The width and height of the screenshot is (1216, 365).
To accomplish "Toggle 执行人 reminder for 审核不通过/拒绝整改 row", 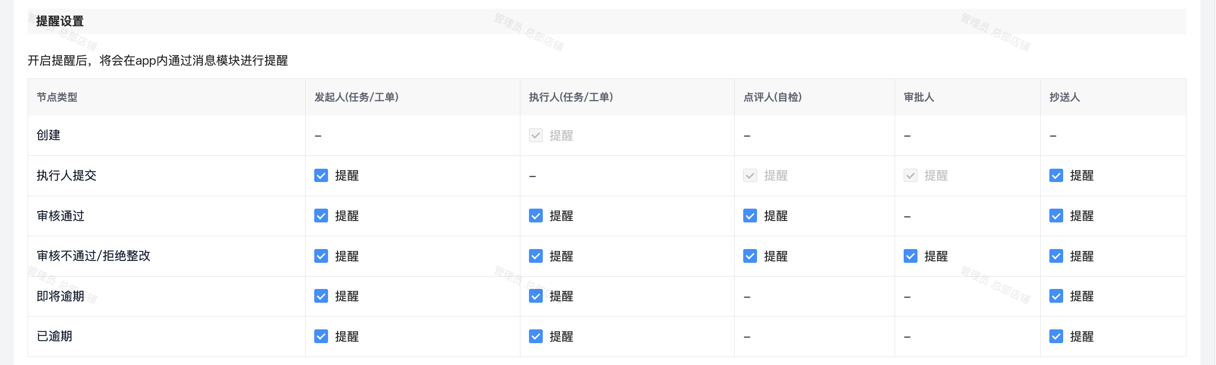I will tap(536, 257).
